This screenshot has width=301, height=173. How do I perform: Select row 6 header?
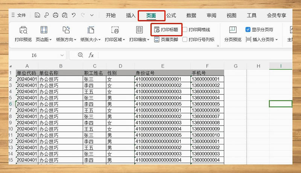[11, 104]
